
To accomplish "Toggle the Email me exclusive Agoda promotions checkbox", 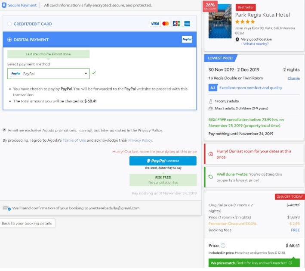I will pos(4,130).
